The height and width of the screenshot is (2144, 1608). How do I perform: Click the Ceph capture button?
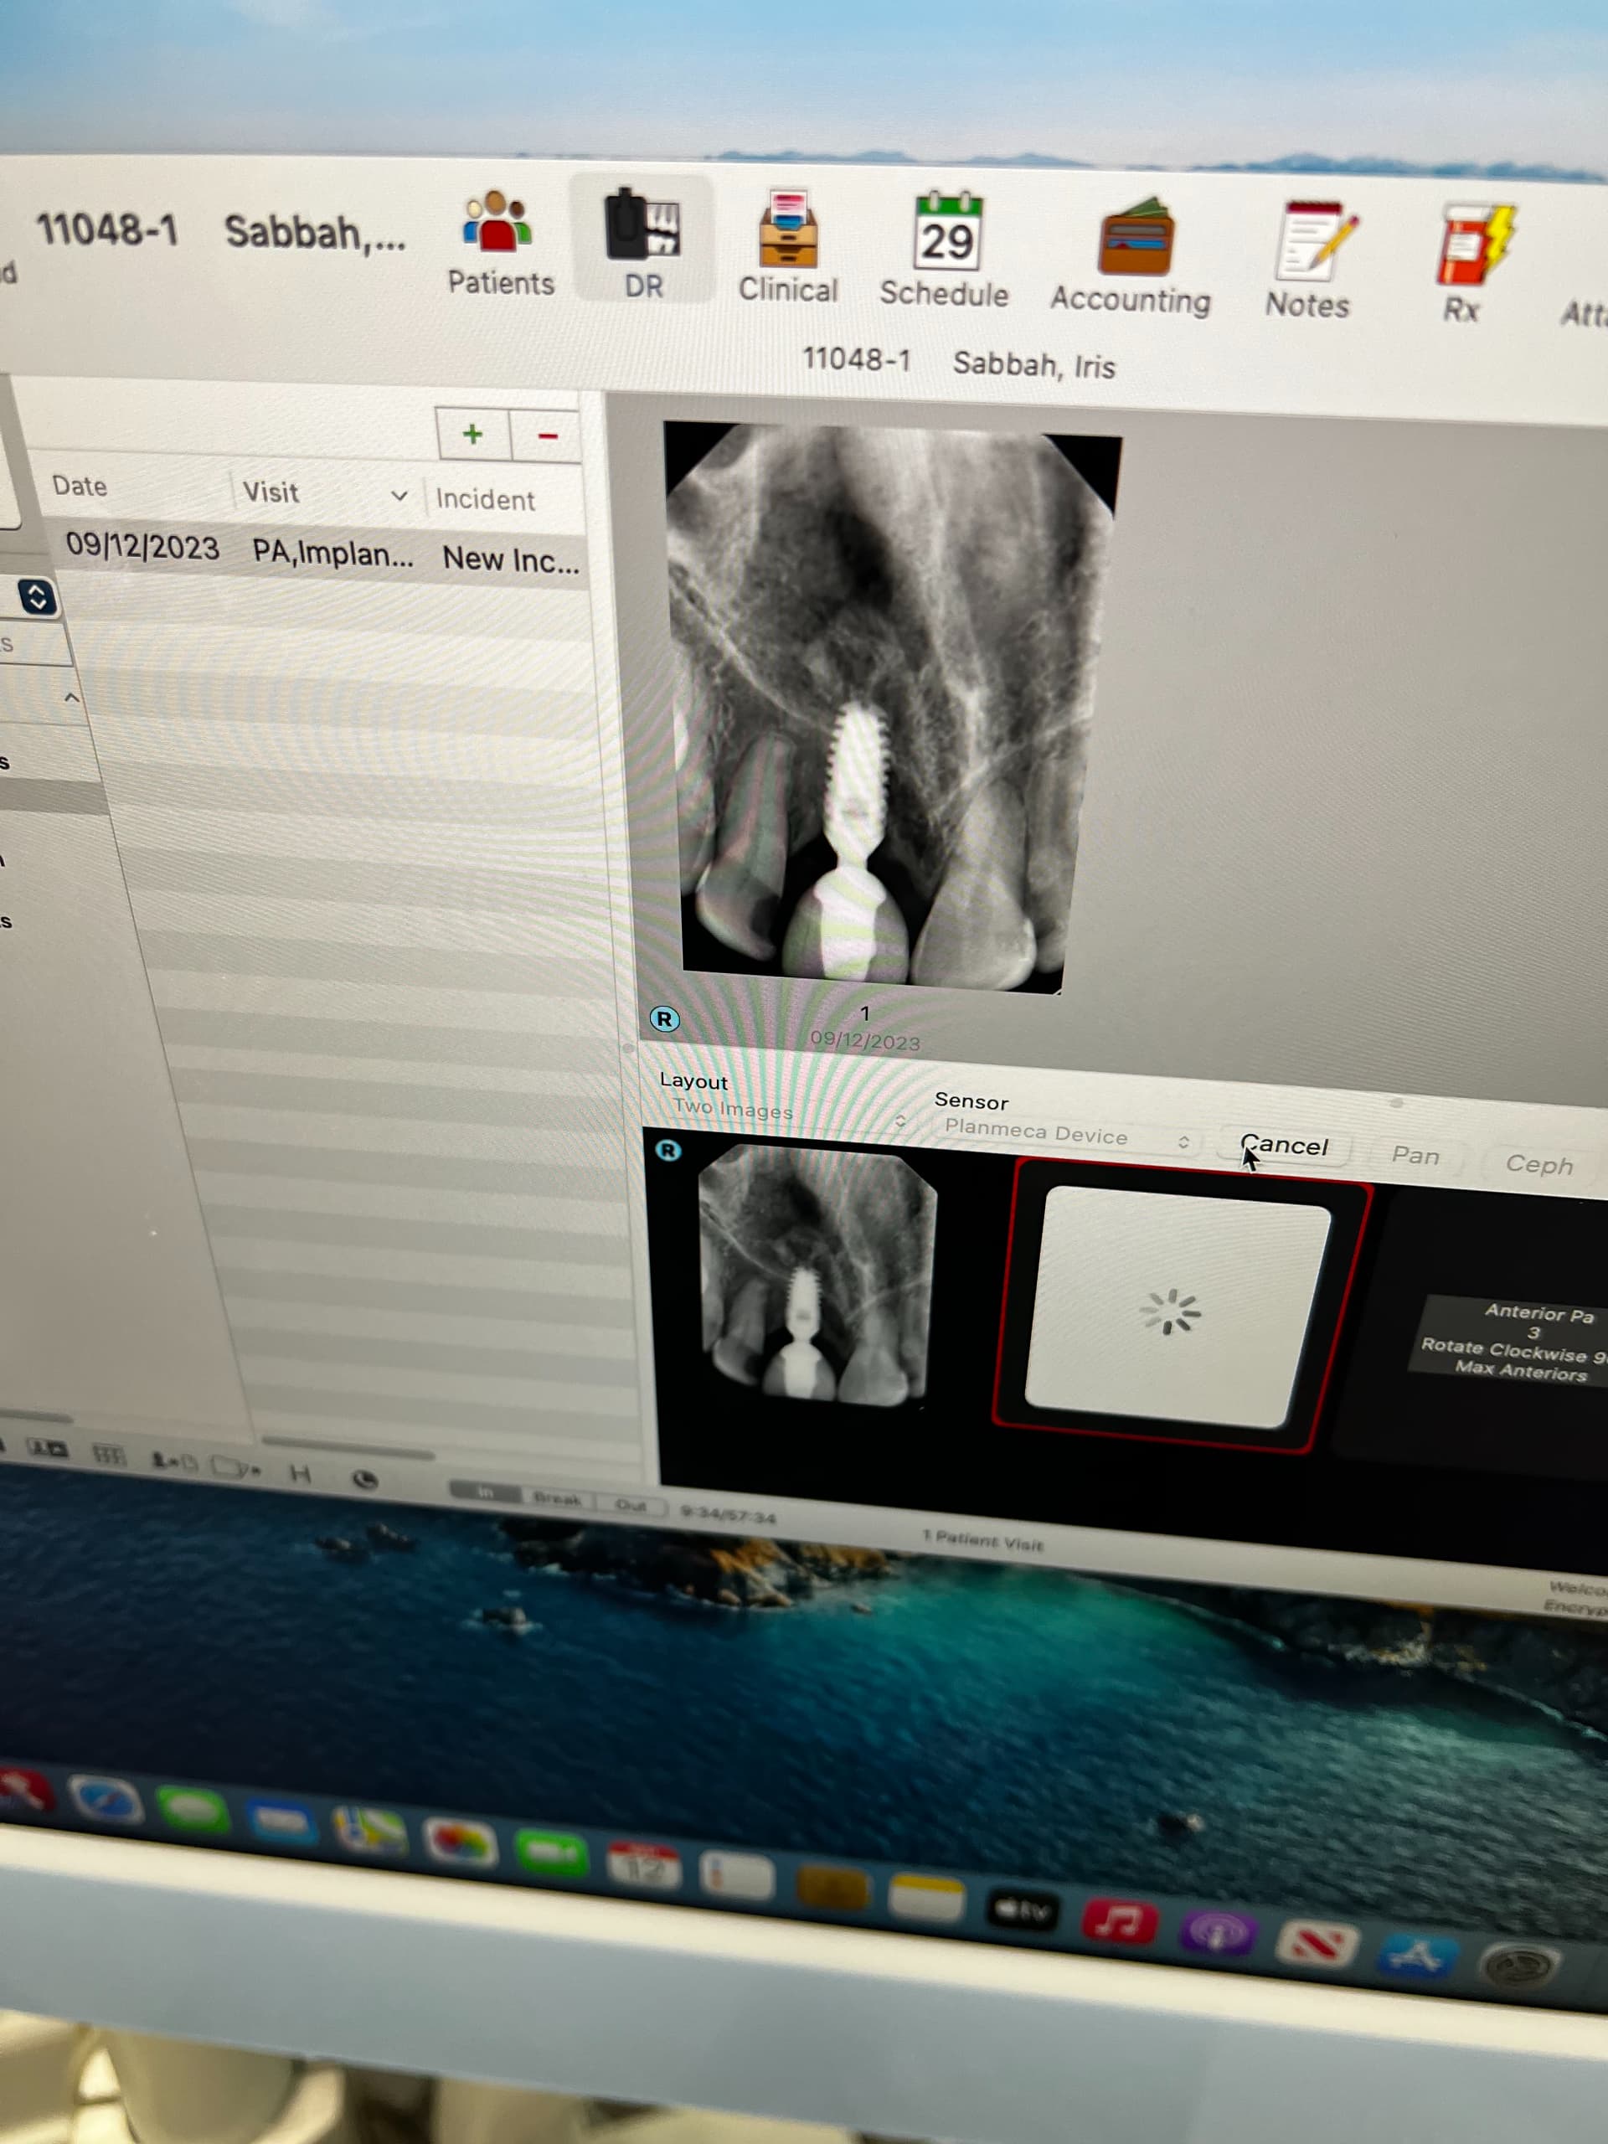(1539, 1164)
